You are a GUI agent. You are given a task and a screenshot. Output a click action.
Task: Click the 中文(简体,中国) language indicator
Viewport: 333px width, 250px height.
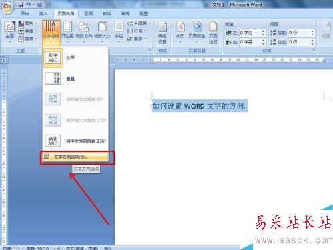coord(82,248)
